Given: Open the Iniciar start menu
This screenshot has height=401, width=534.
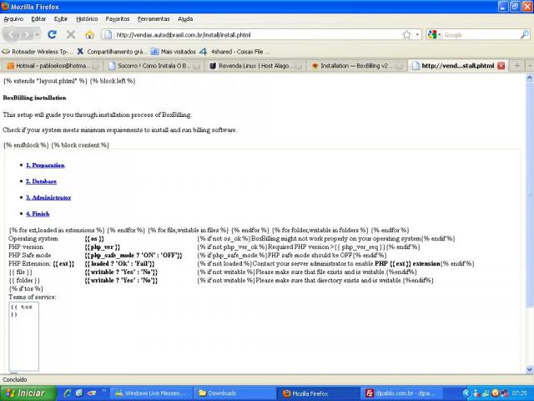Looking at the screenshot, I should pyautogui.click(x=28, y=393).
